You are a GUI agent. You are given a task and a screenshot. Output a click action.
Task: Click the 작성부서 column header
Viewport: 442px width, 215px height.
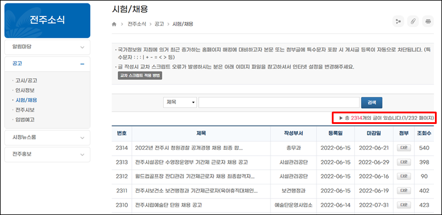(293, 133)
